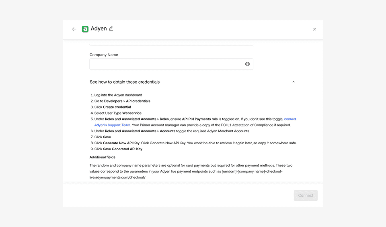Edit the Adyen connection name with pencil icon

click(x=111, y=29)
